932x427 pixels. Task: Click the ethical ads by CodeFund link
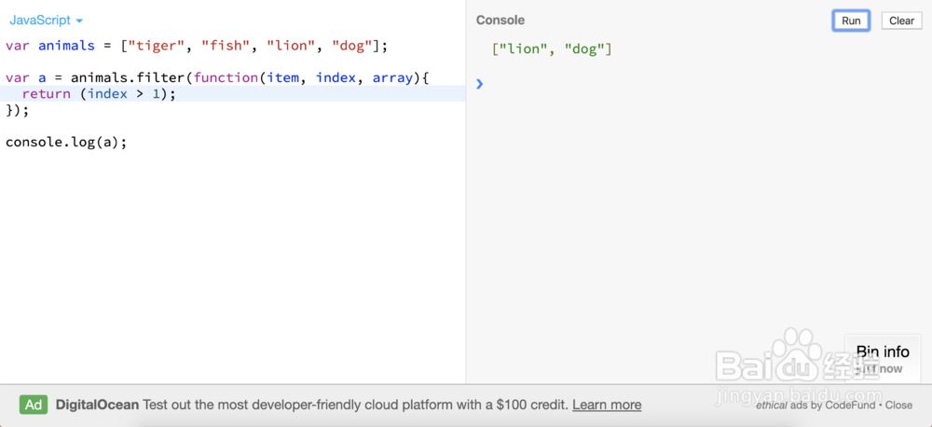pyautogui.click(x=816, y=405)
